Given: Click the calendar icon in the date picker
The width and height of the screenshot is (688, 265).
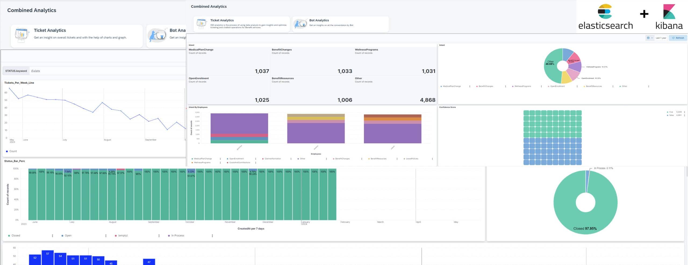Looking at the screenshot, I should click(x=648, y=38).
